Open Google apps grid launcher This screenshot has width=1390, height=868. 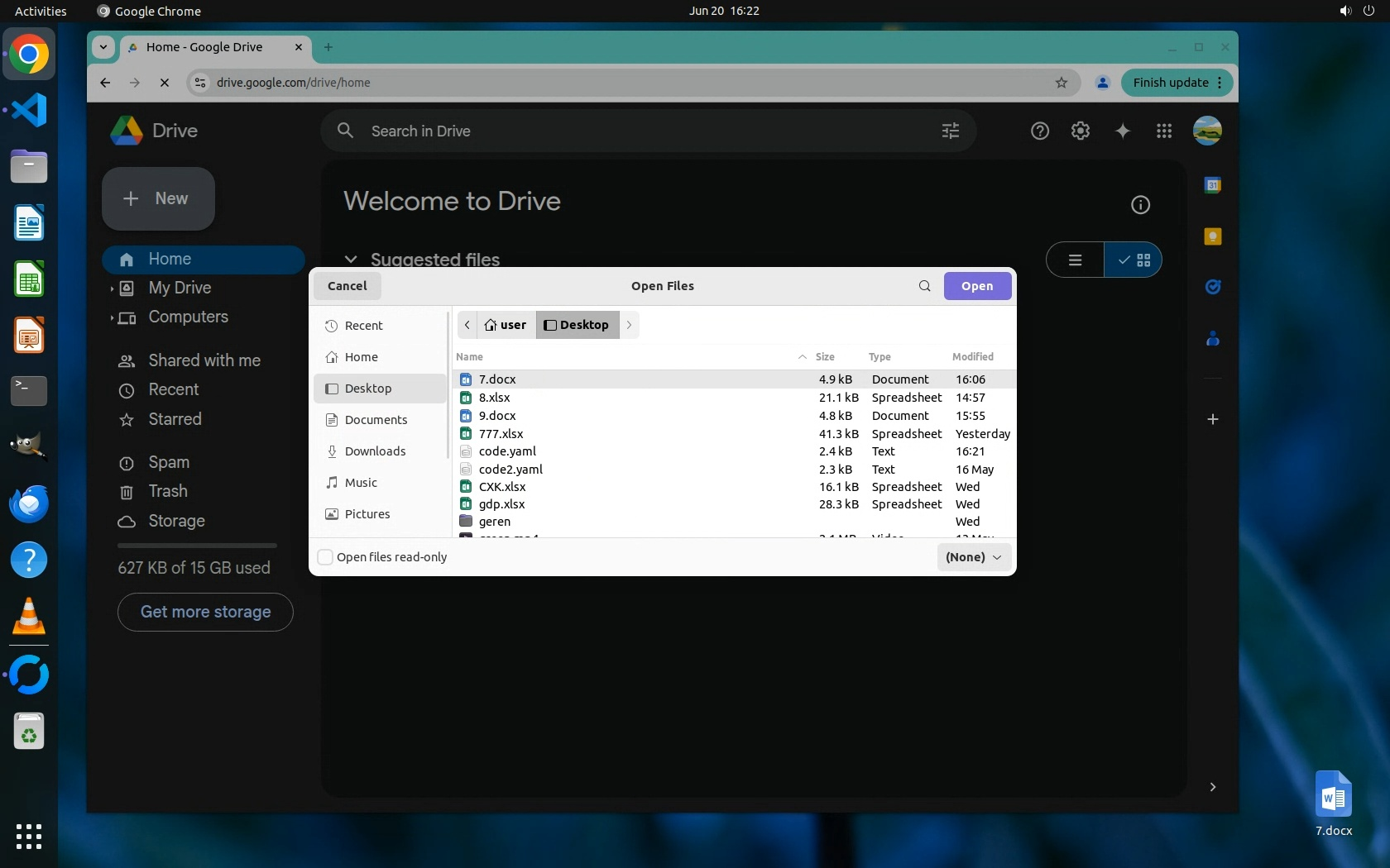click(x=1163, y=131)
